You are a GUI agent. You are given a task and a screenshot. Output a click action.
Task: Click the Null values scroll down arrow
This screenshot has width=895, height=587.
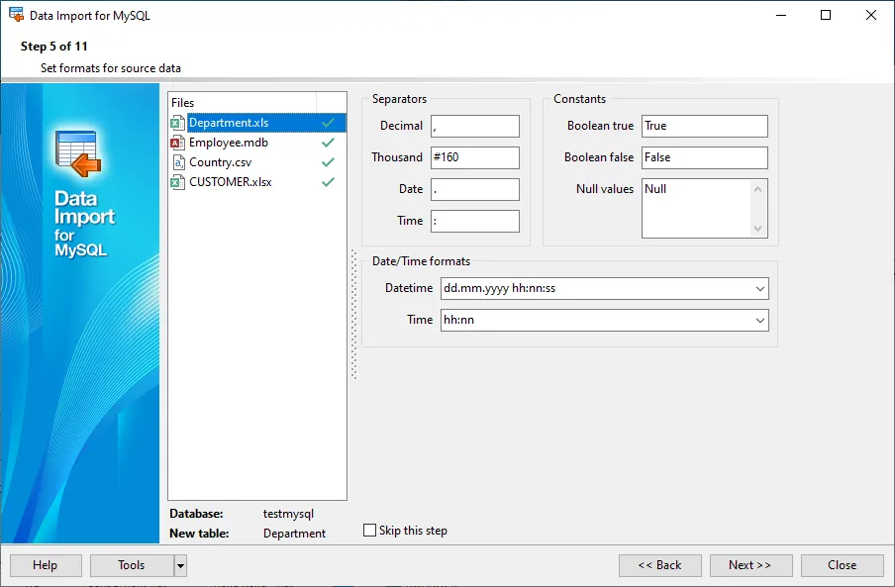coord(757,229)
